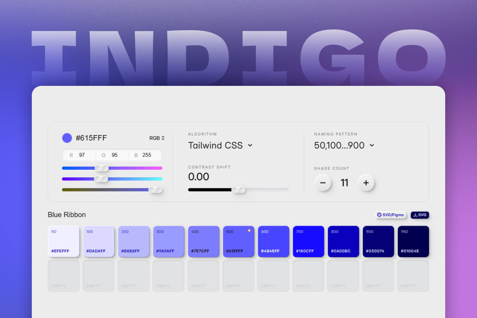Click the empty slot below swatch 50
477x318 pixels.
(64, 276)
